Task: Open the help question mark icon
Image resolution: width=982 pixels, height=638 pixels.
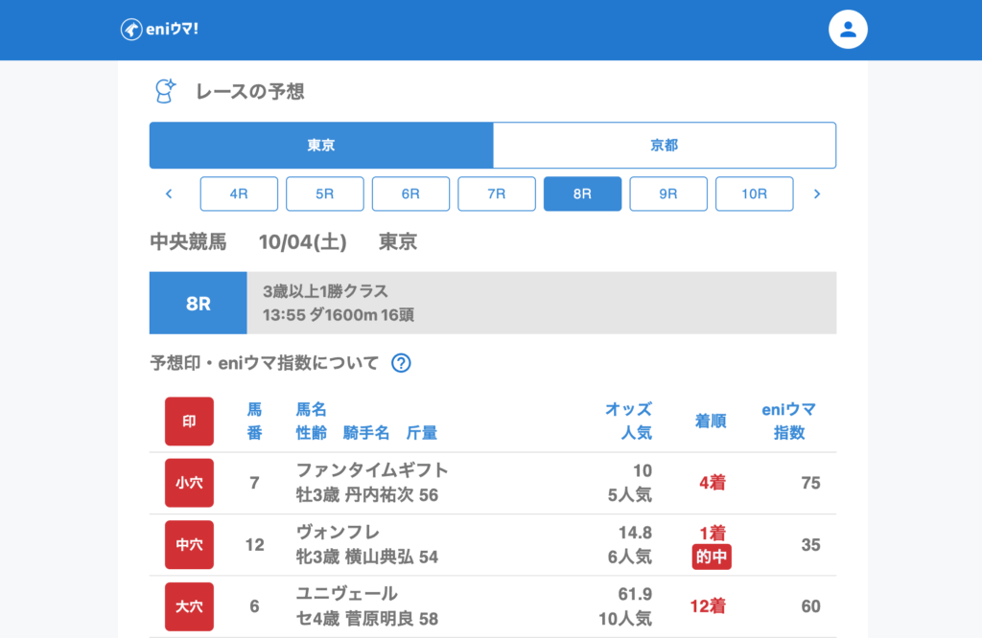Action: pyautogui.click(x=401, y=363)
